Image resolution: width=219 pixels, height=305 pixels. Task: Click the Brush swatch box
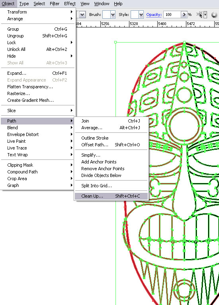pos(106,15)
